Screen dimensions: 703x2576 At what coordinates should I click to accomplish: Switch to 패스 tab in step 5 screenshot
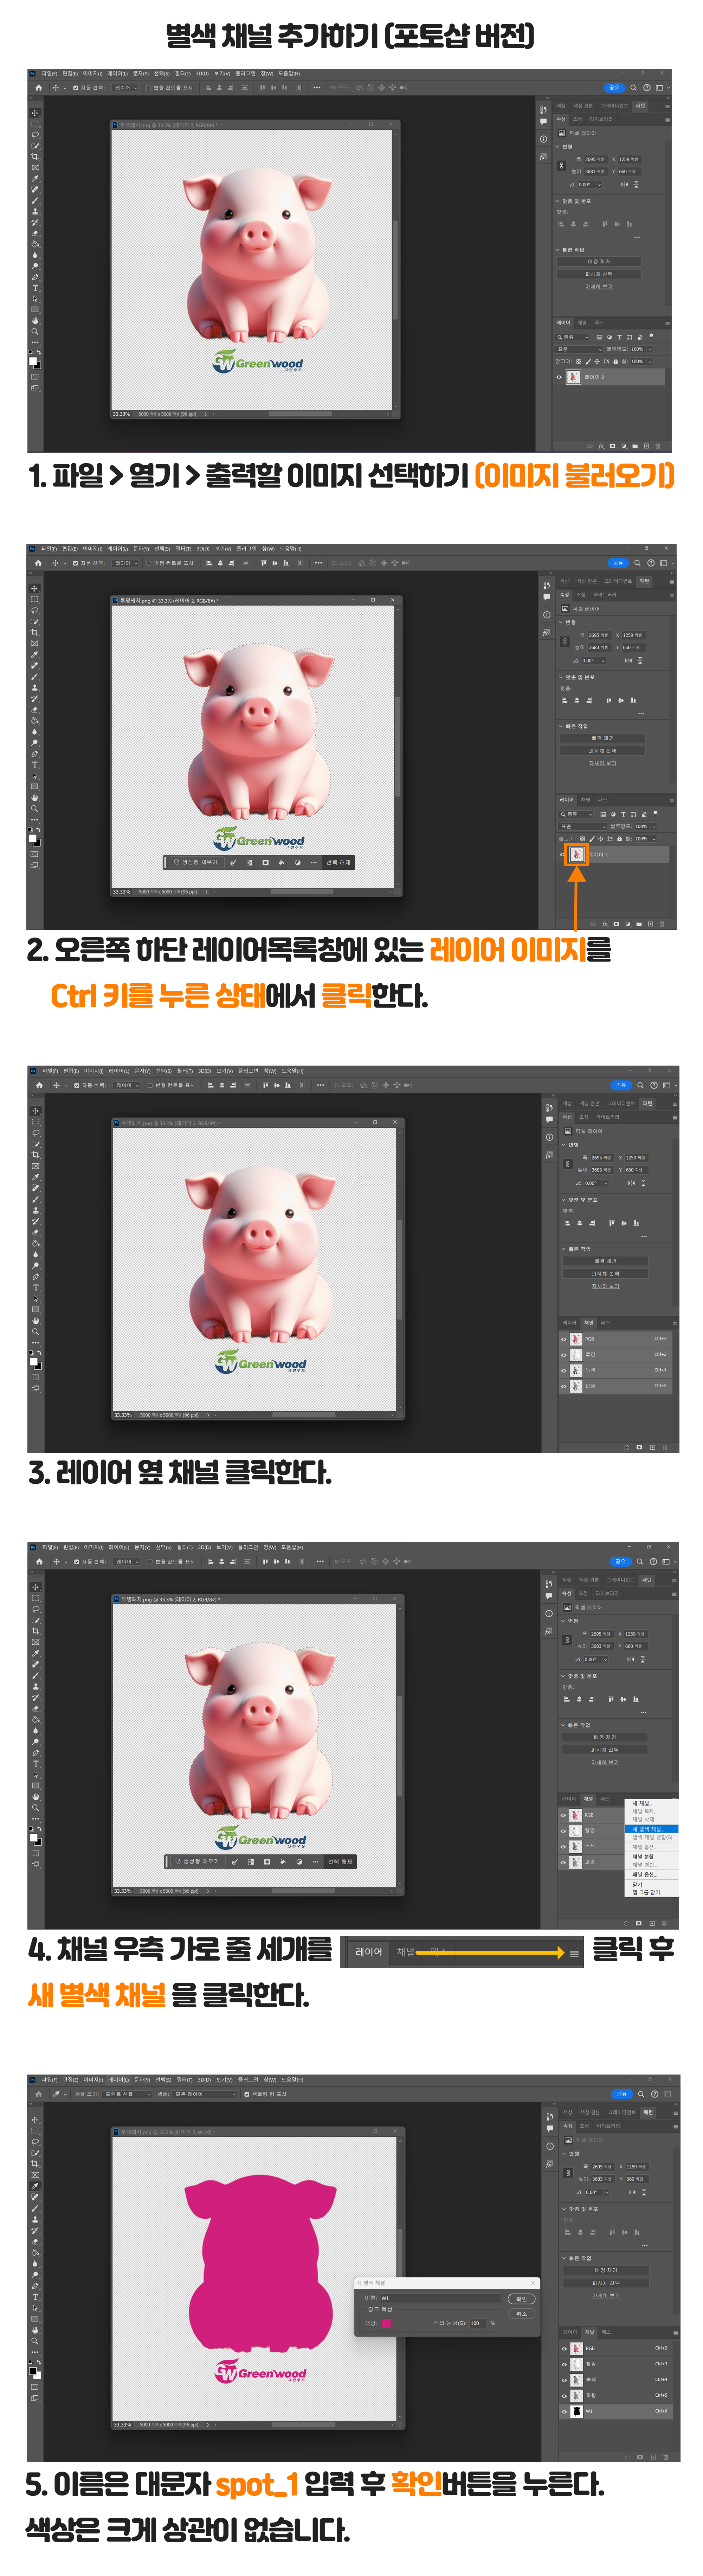(x=606, y=2332)
